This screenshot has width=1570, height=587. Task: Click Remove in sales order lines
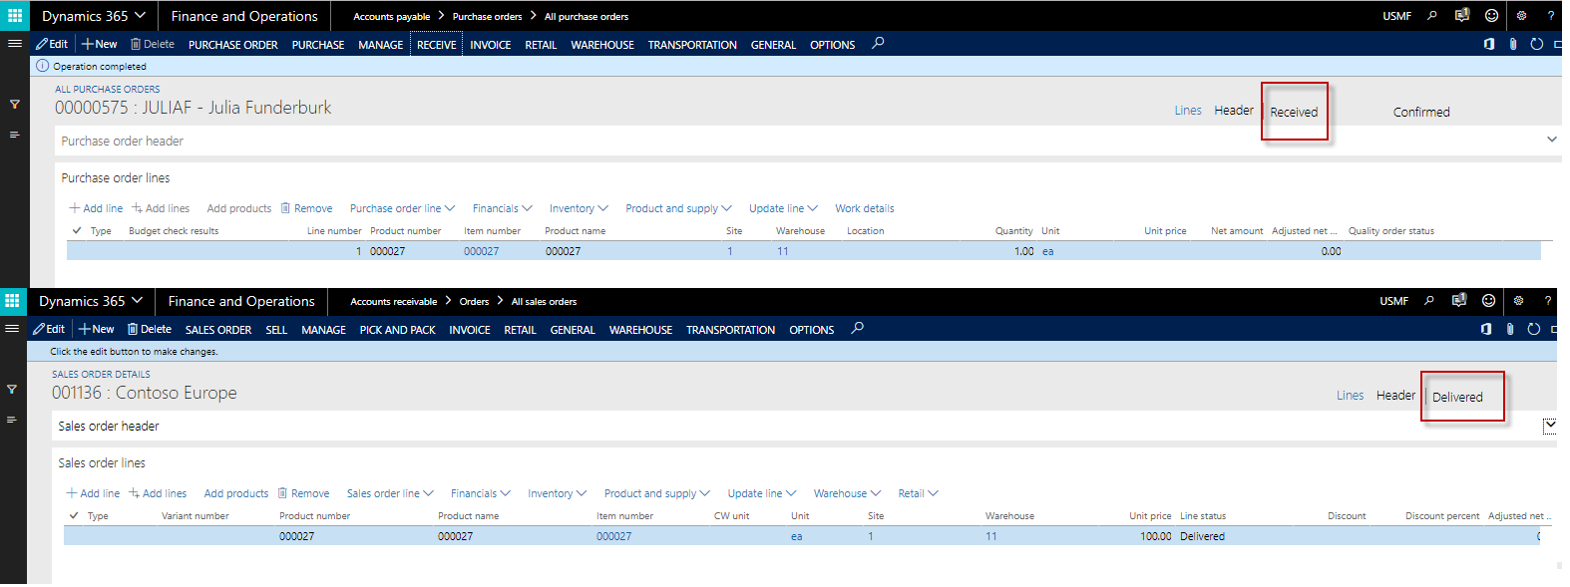coord(304,493)
